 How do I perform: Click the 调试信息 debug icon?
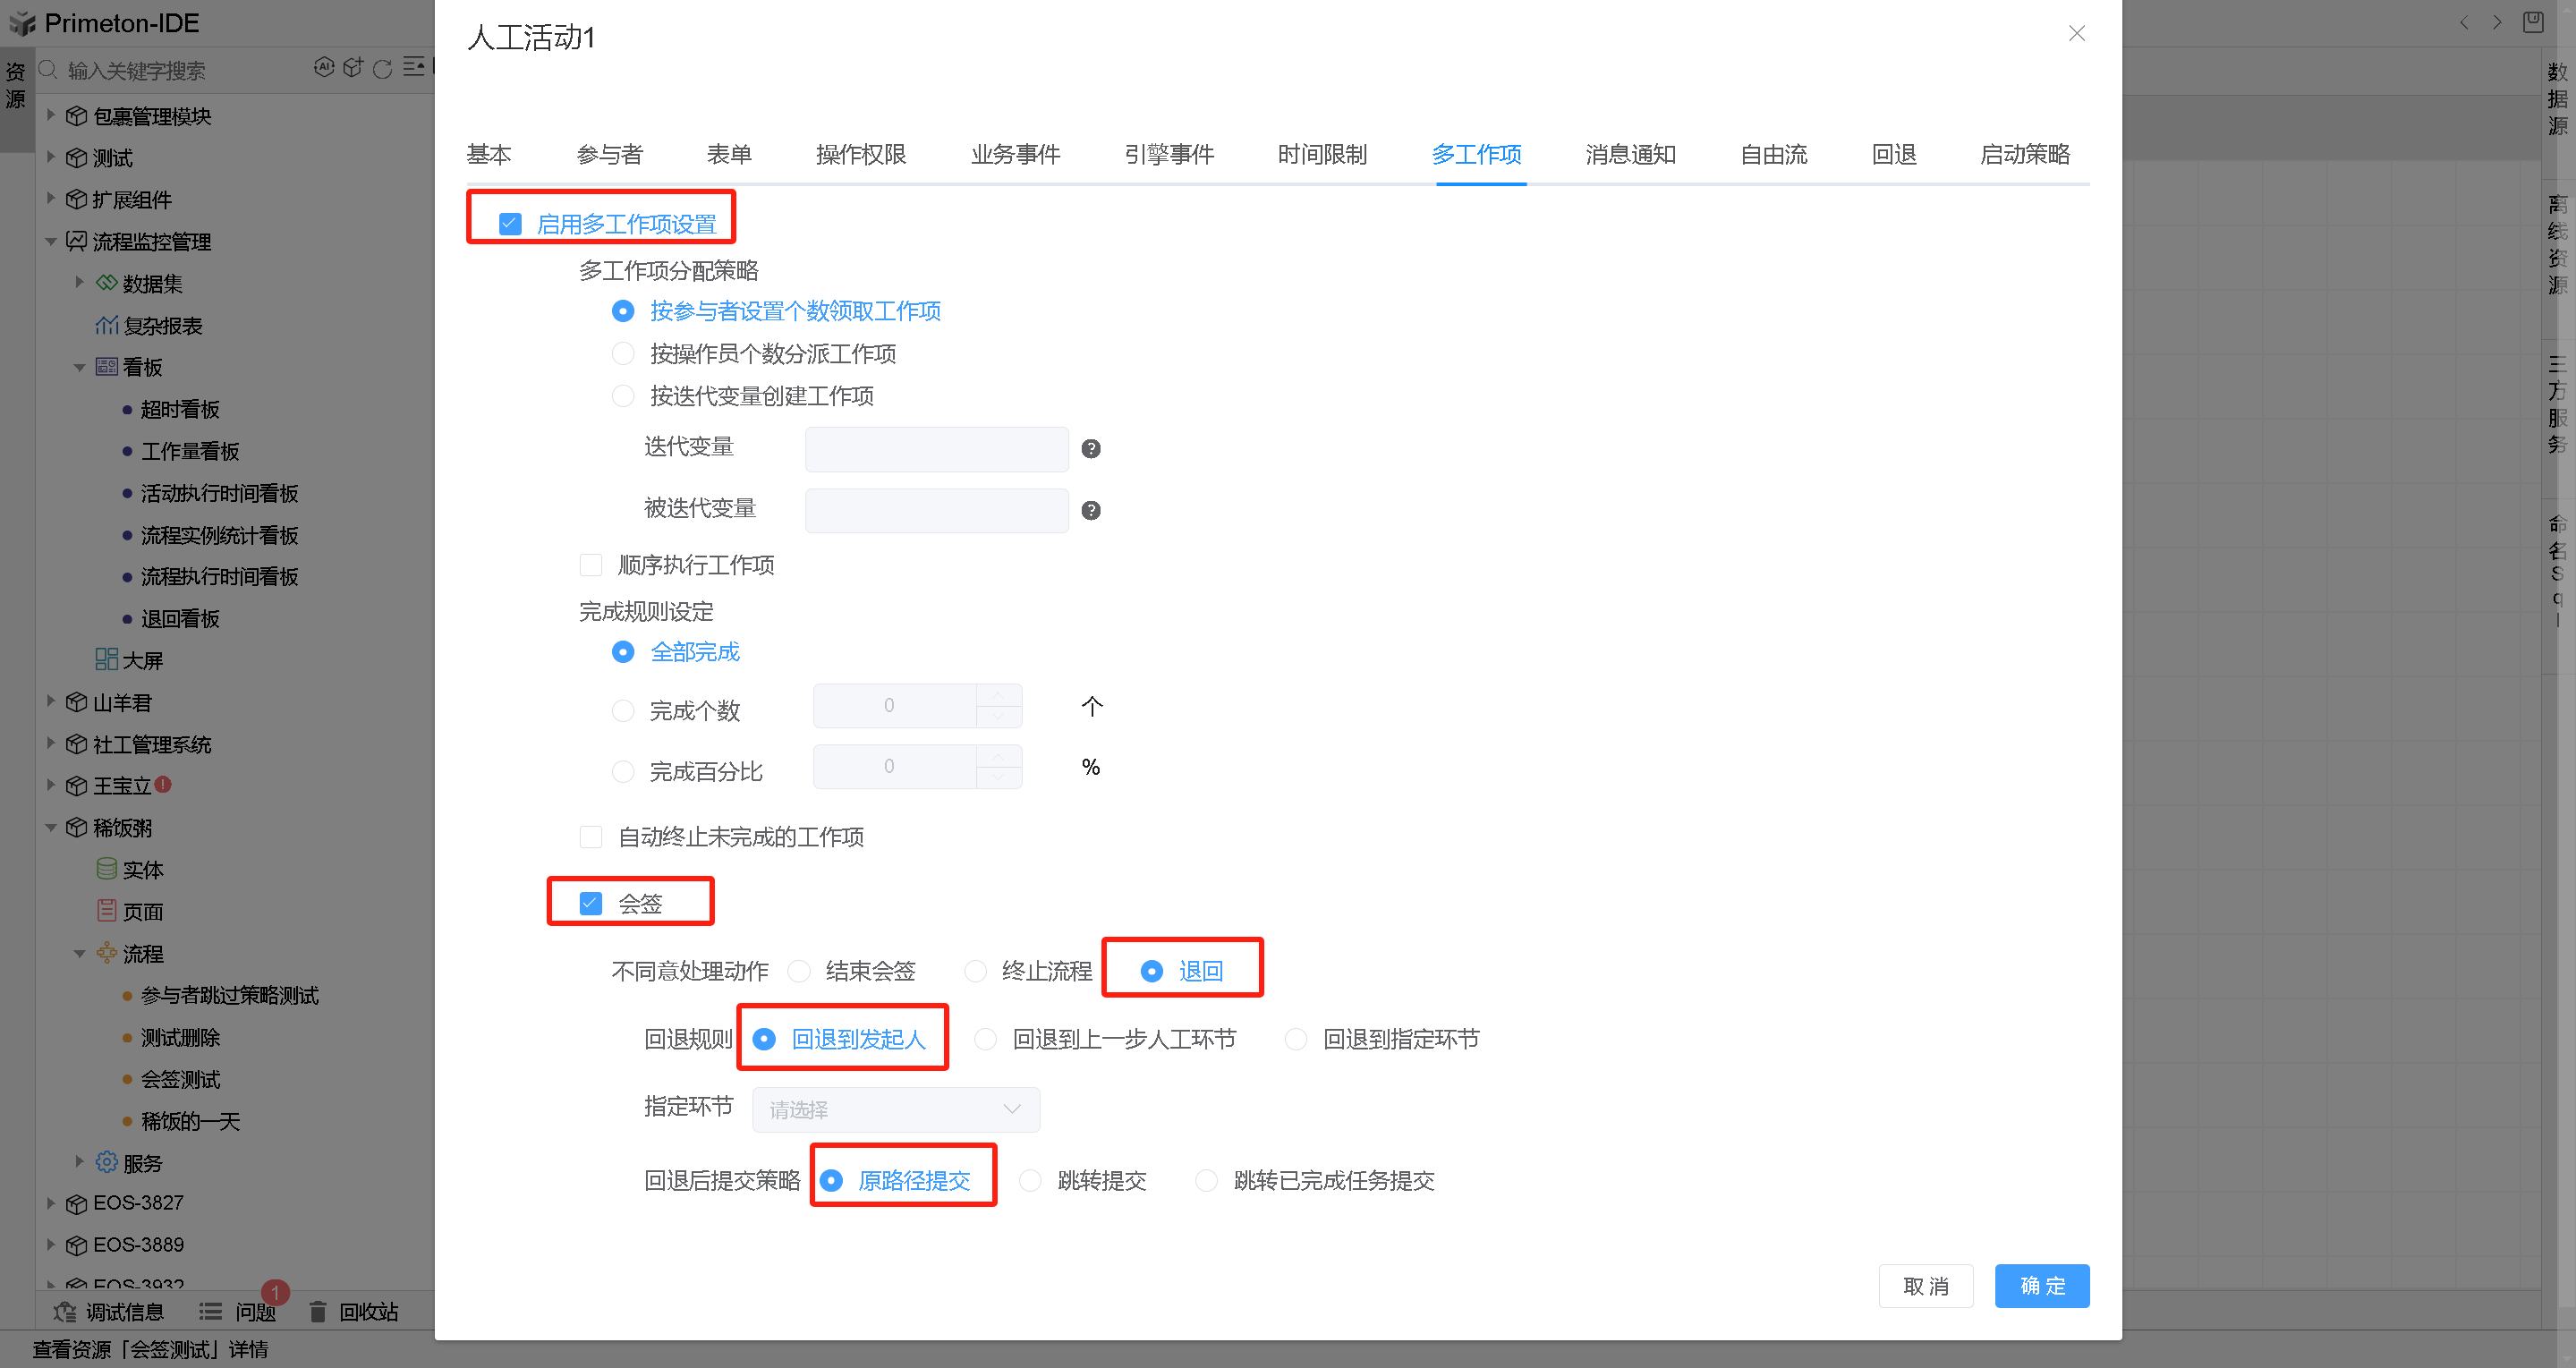[x=65, y=1311]
